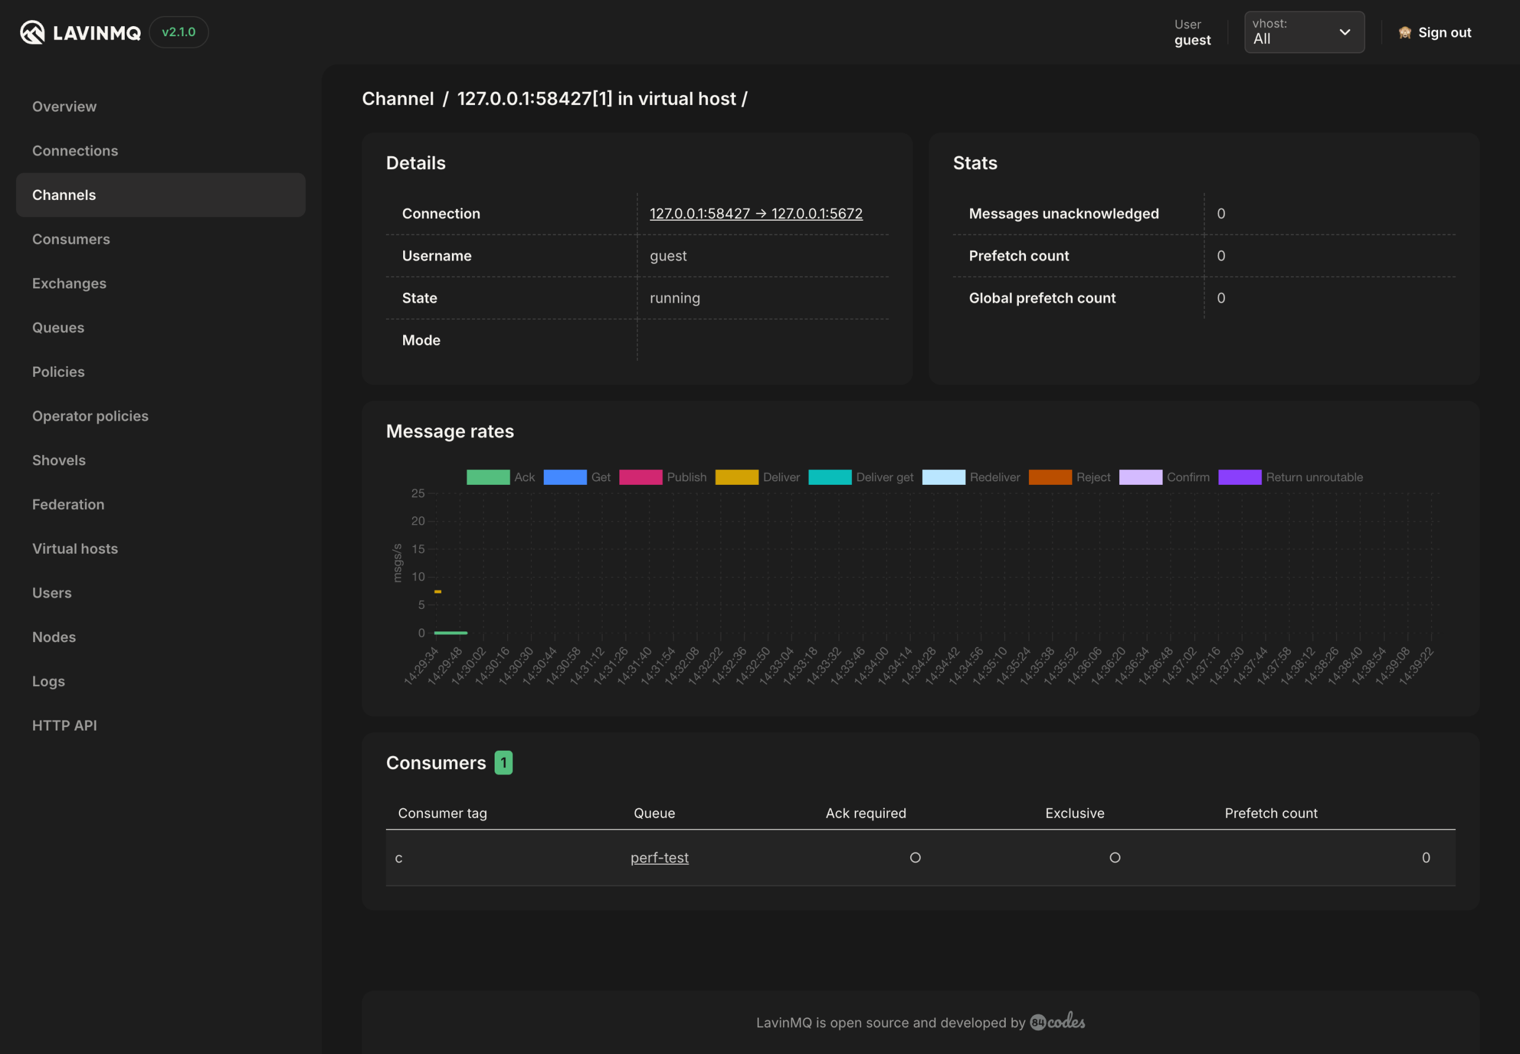Hide the Deliver series via legend
1520x1054 pixels.
(x=737, y=477)
